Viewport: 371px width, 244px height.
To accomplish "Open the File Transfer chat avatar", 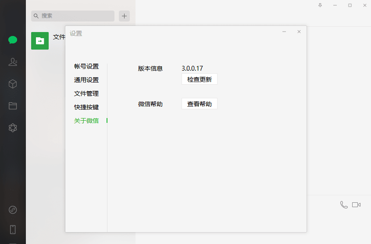I will (x=40, y=41).
